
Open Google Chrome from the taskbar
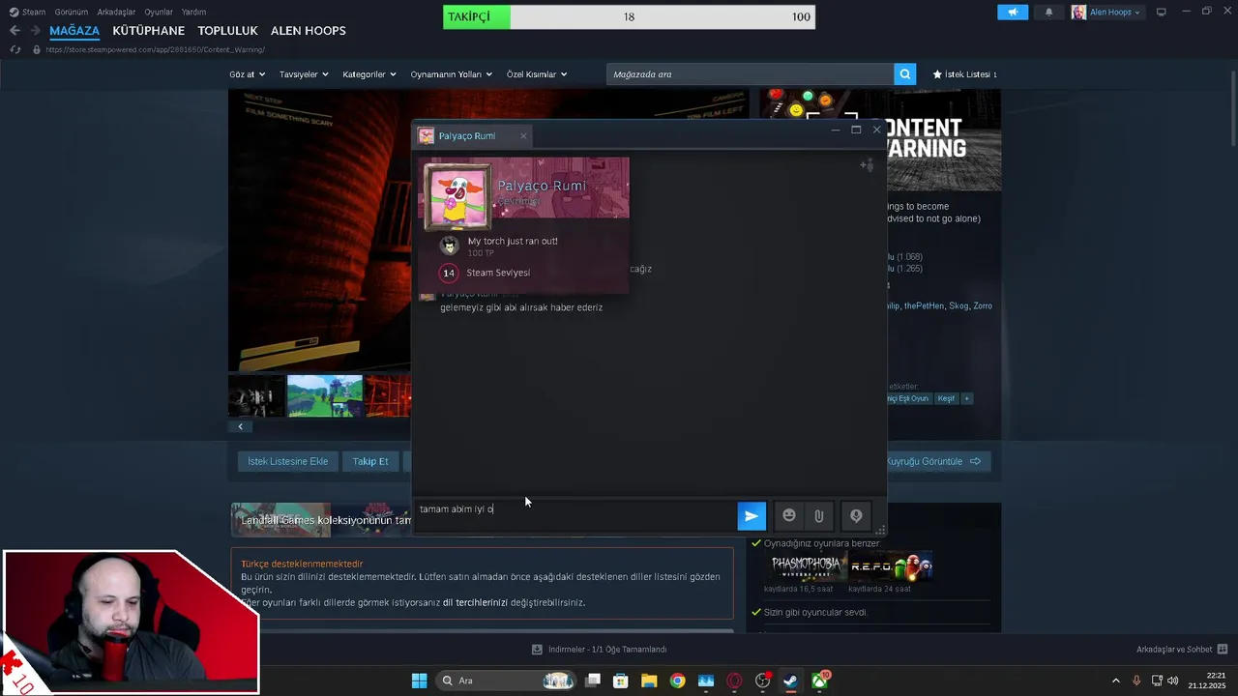[677, 681]
